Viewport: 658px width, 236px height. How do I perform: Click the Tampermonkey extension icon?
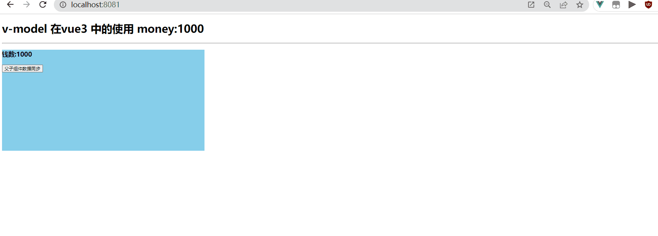point(616,5)
